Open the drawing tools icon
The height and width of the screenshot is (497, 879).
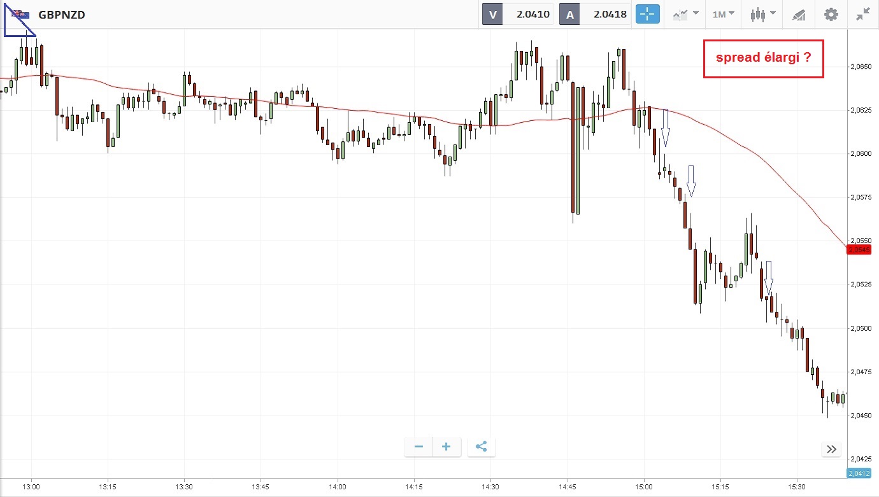[x=799, y=14]
